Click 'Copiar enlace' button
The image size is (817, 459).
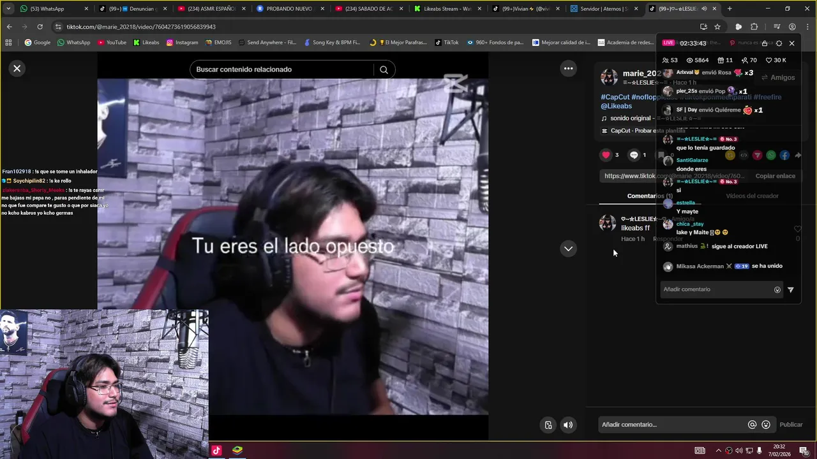coord(775,176)
